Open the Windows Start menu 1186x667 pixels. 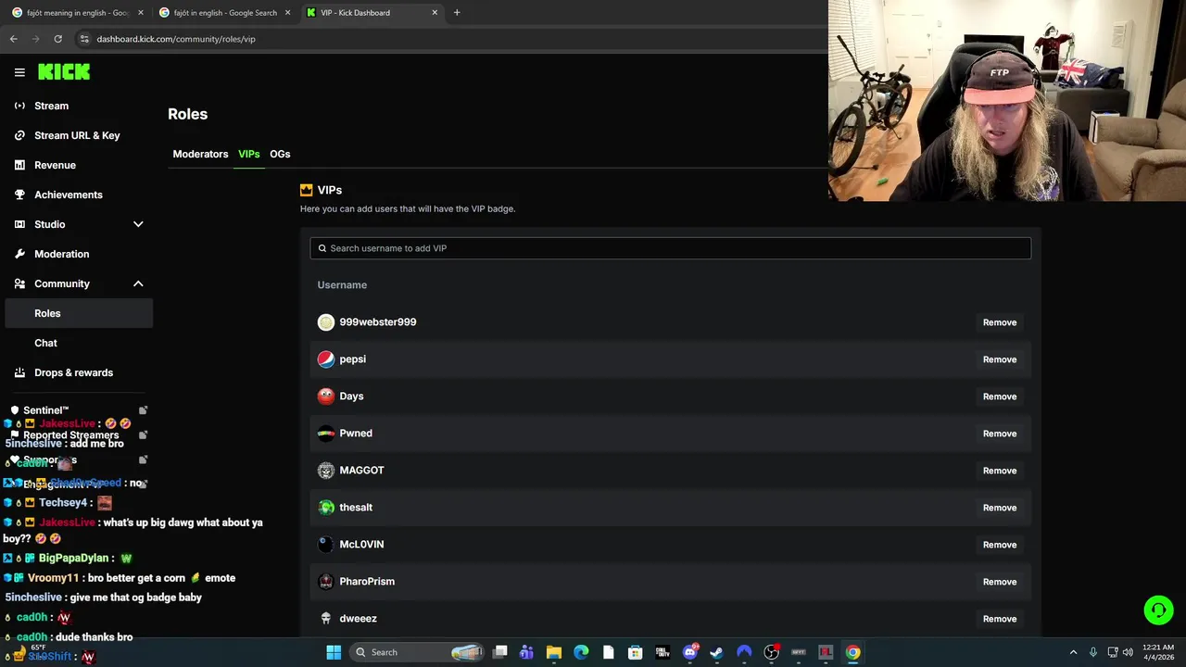pos(334,652)
